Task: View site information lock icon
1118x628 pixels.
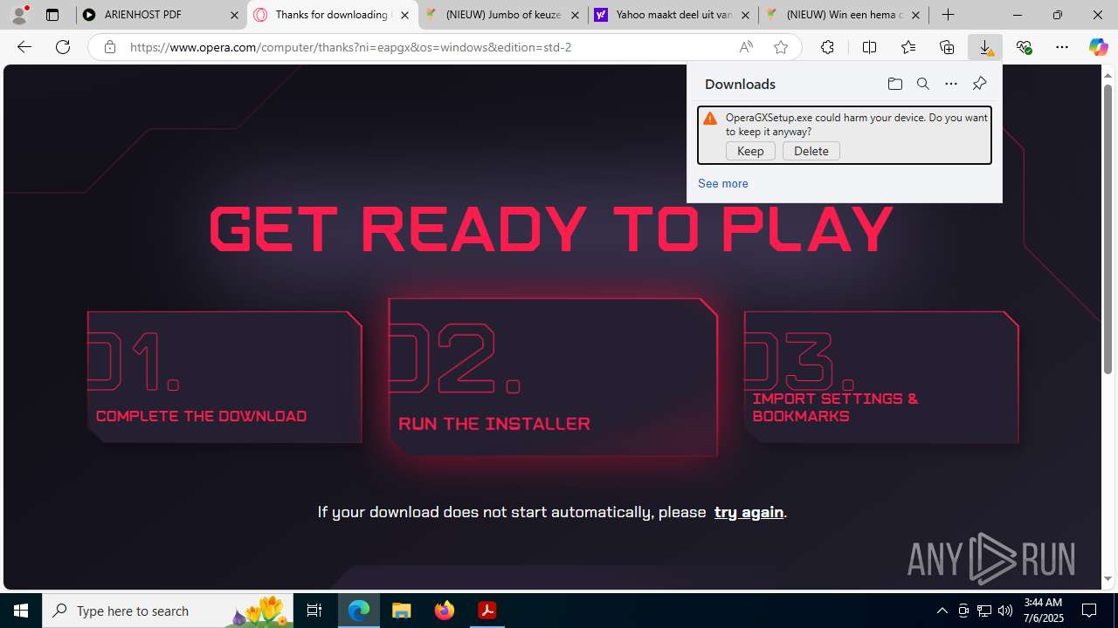Action: click(109, 47)
